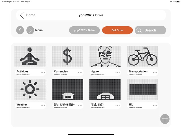
Task: Open three-dot menu for Transportation
Action: pos(155,73)
